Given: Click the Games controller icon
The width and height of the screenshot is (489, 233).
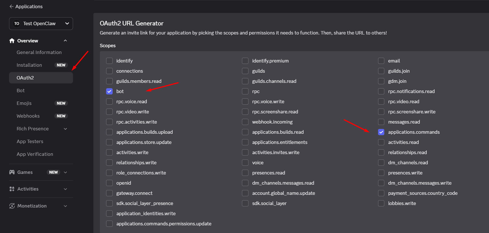Looking at the screenshot, I should 12,172.
